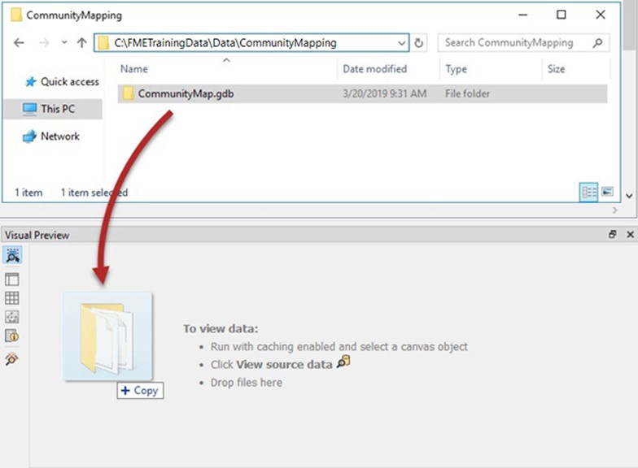This screenshot has width=638, height=468.
Task: Refresh the CommunityMapping folder view
Action: [x=419, y=43]
